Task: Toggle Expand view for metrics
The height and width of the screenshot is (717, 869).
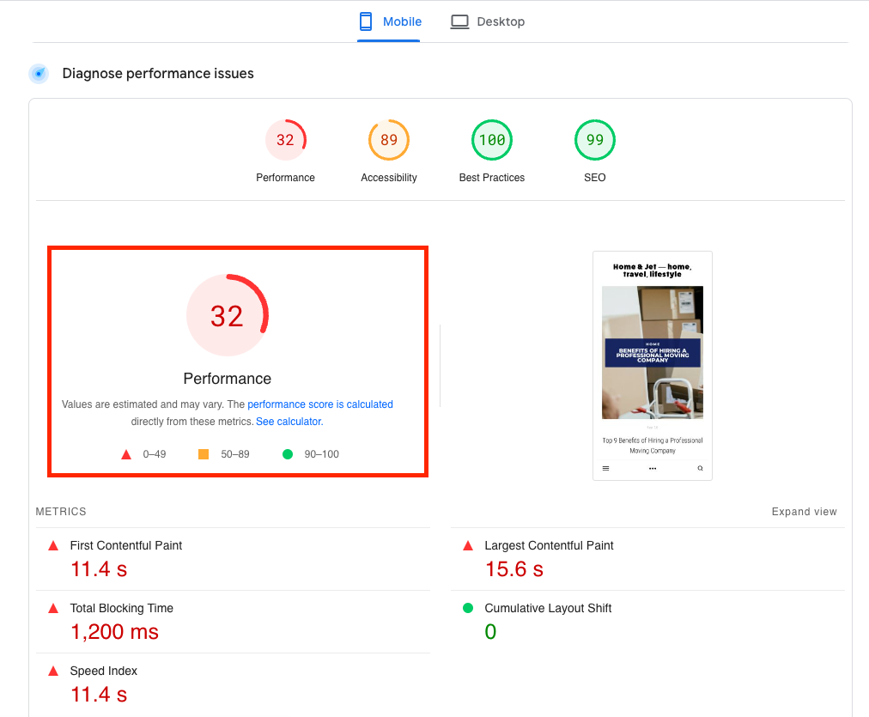Action: point(804,512)
